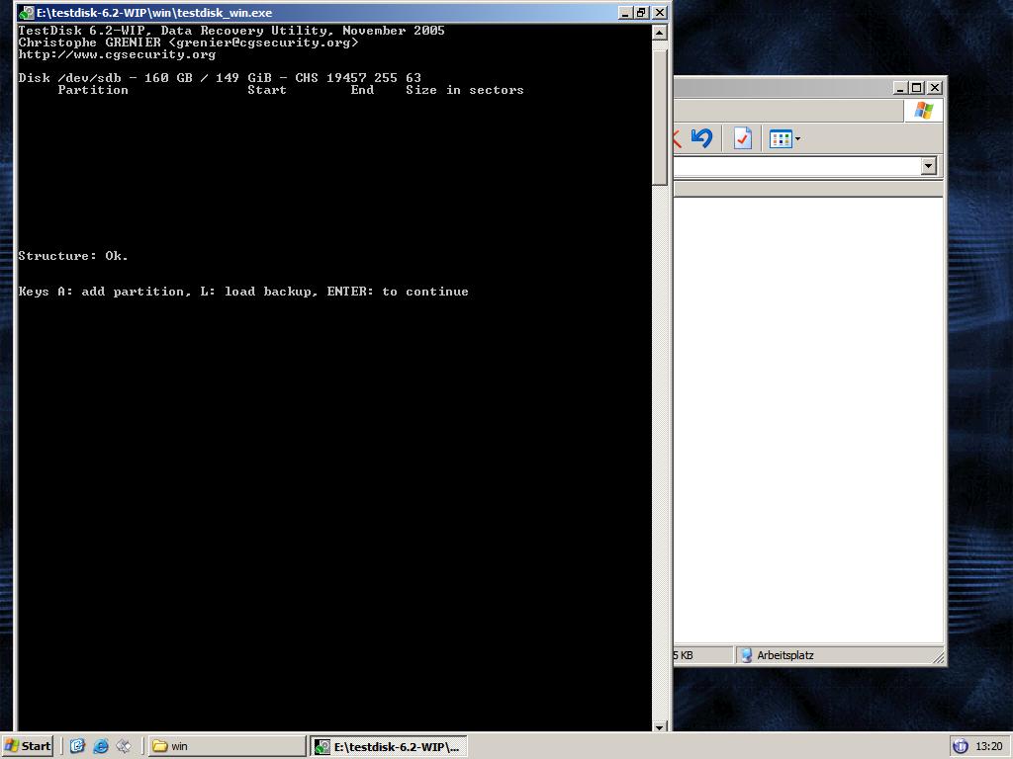Click the TestDisk console title bar icon

coord(27,12)
